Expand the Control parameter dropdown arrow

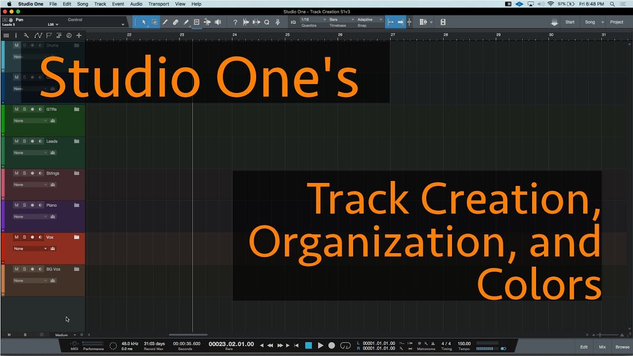pos(123,25)
